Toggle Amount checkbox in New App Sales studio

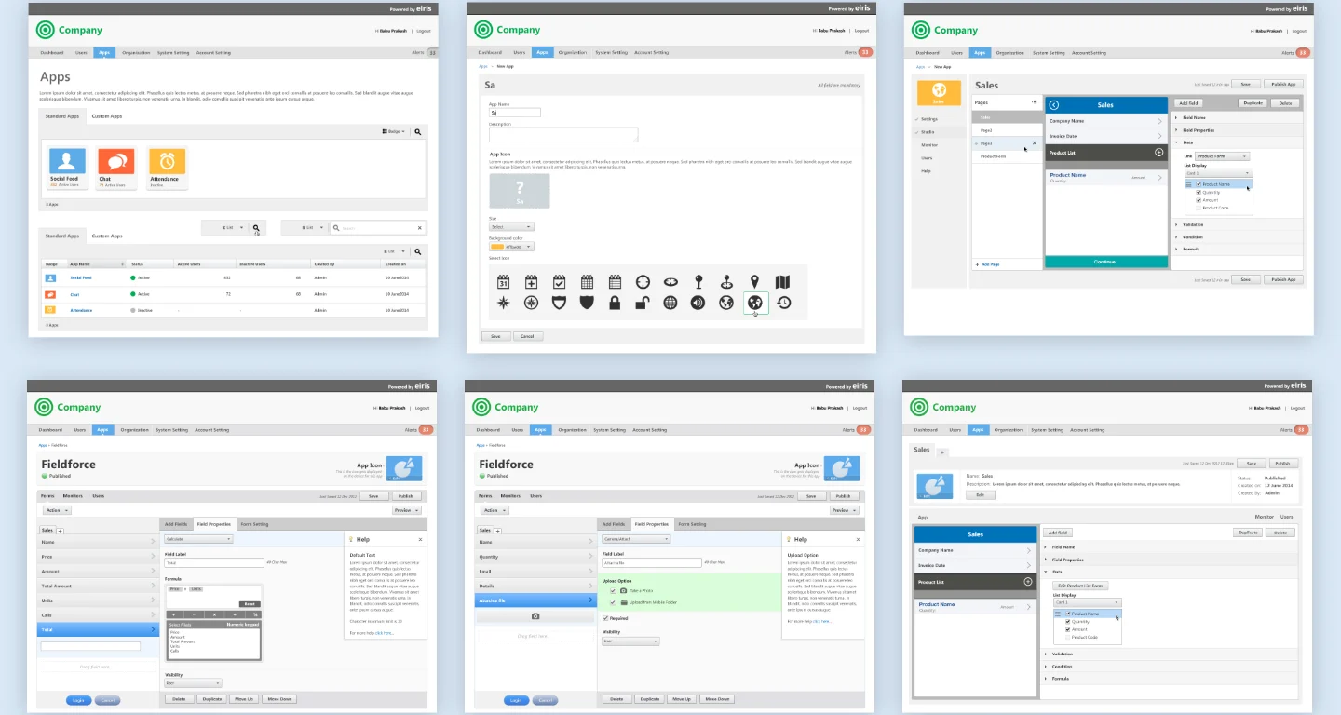(1199, 200)
